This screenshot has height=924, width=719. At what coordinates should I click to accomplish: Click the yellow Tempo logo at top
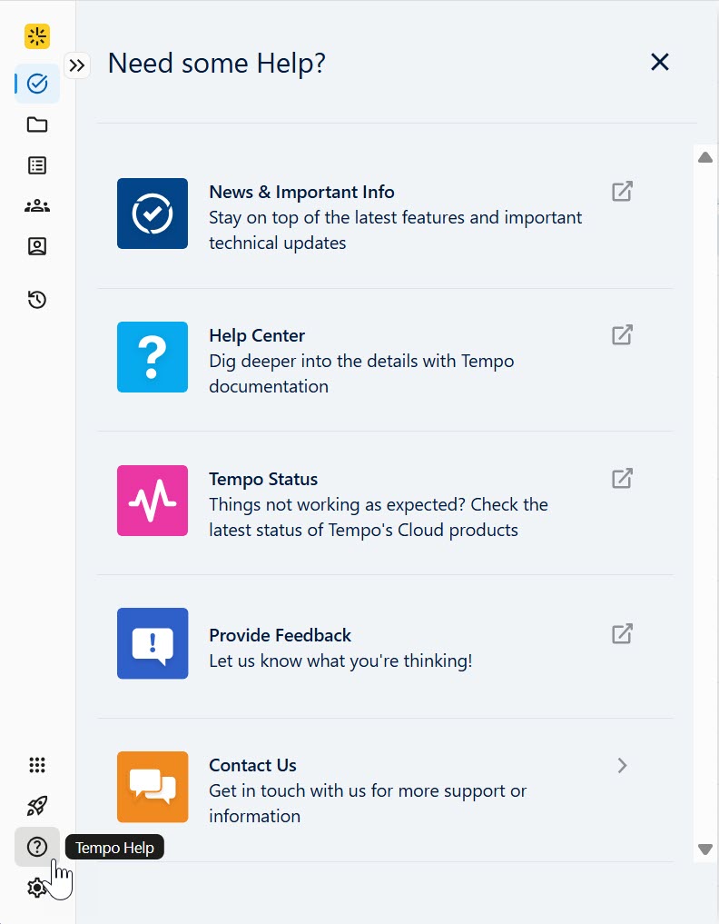[x=36, y=36]
